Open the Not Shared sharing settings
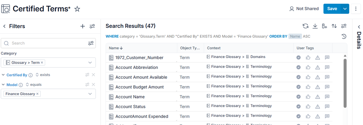 [304, 9]
